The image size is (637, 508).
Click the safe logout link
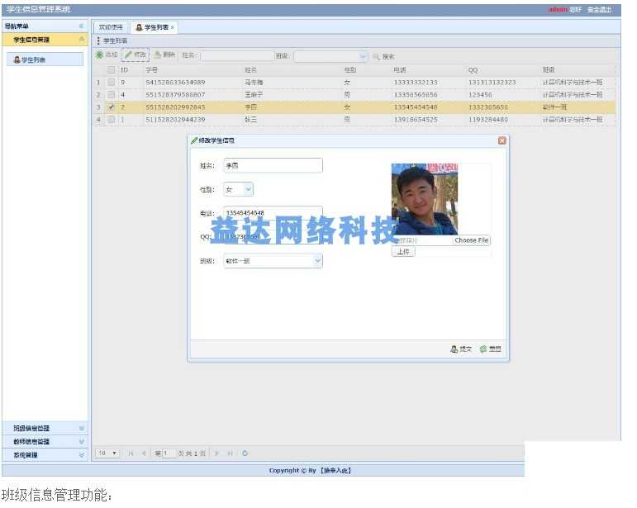(x=599, y=9)
